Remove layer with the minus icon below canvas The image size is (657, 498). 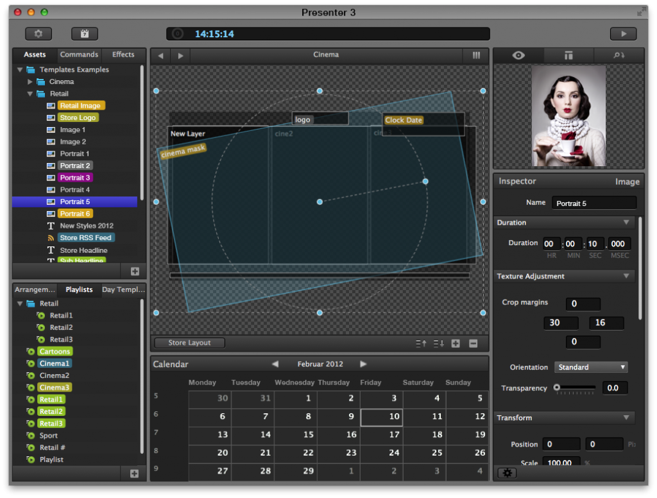474,344
